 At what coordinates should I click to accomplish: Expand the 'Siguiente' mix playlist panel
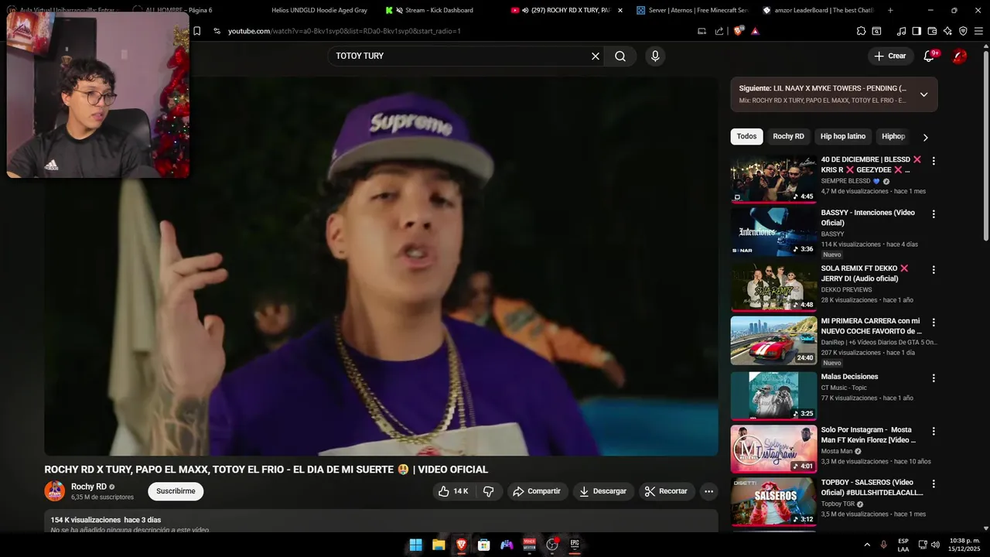[923, 94]
